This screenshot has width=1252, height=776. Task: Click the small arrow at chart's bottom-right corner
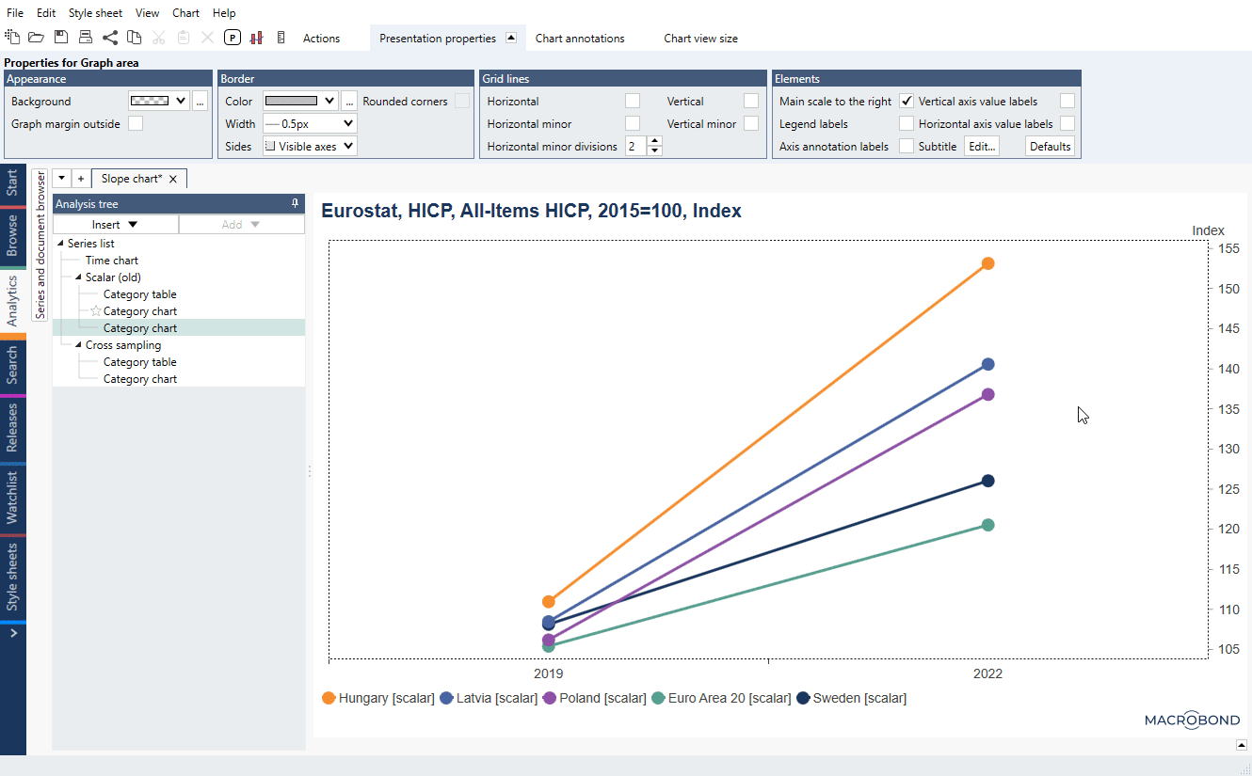(x=1242, y=745)
